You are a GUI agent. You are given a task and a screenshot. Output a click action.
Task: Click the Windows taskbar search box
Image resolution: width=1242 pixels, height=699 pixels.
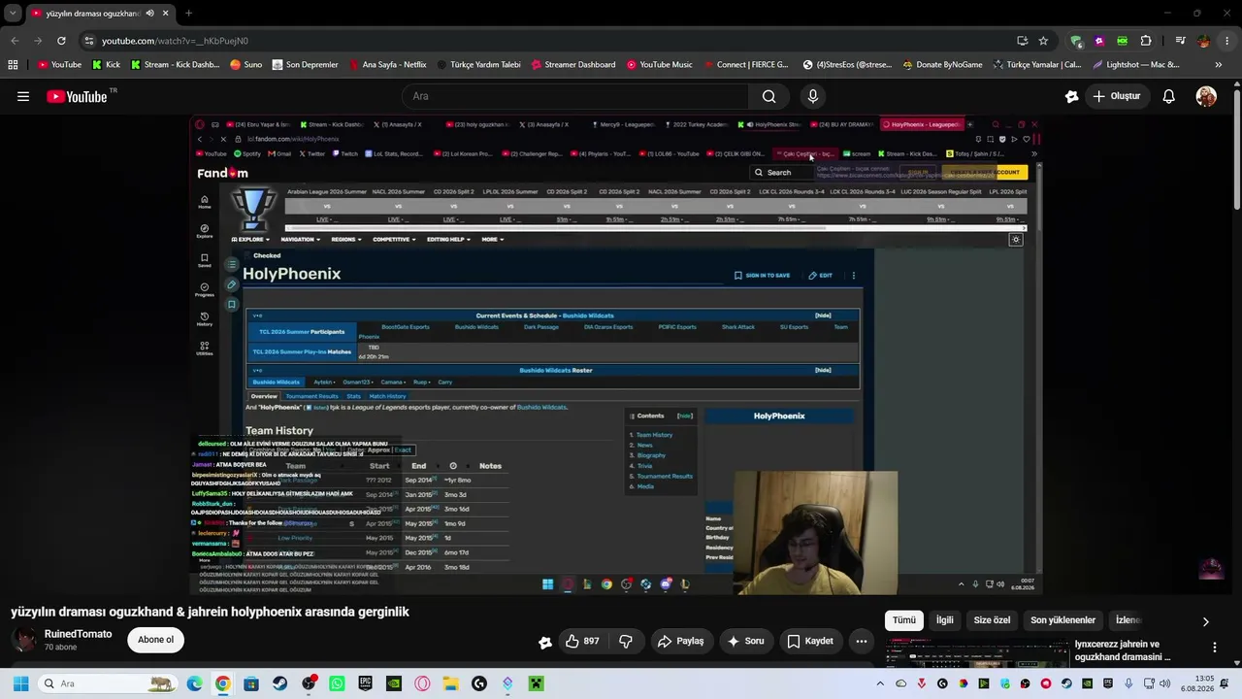pos(109,683)
